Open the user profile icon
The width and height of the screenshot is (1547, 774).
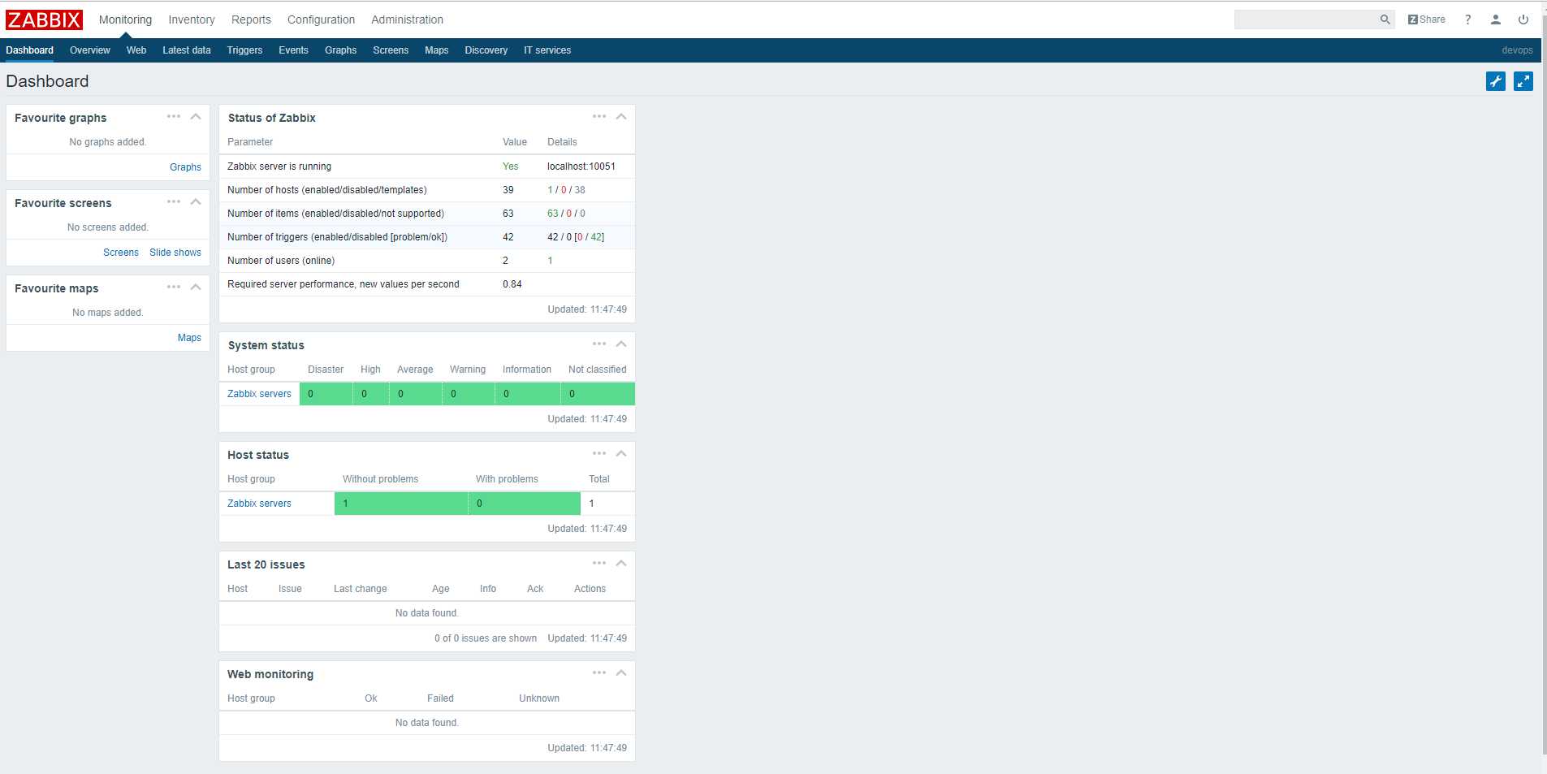pos(1495,19)
